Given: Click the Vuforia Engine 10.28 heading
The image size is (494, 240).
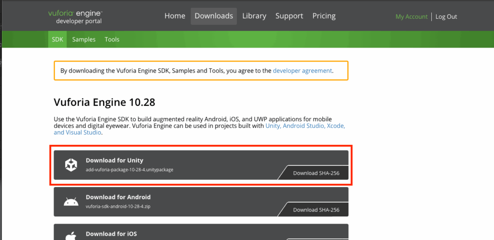Looking at the screenshot, I should click(104, 102).
